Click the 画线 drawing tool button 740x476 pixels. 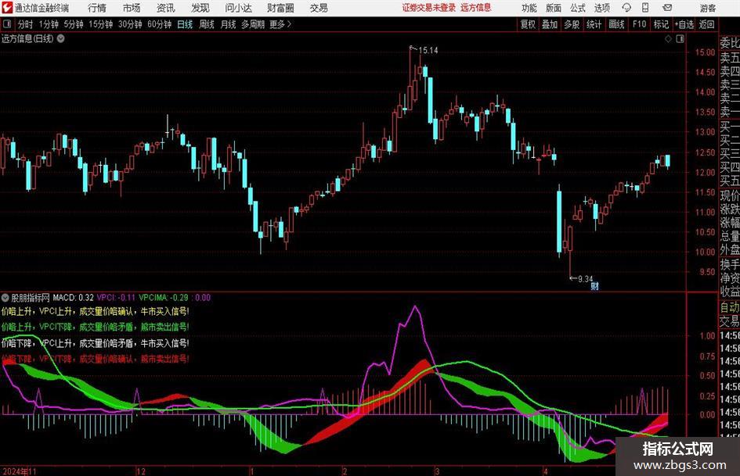(616, 24)
